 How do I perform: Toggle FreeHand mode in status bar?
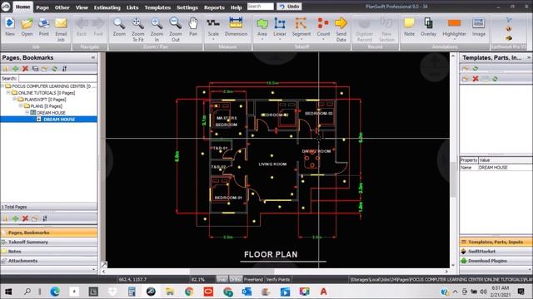pos(253,279)
